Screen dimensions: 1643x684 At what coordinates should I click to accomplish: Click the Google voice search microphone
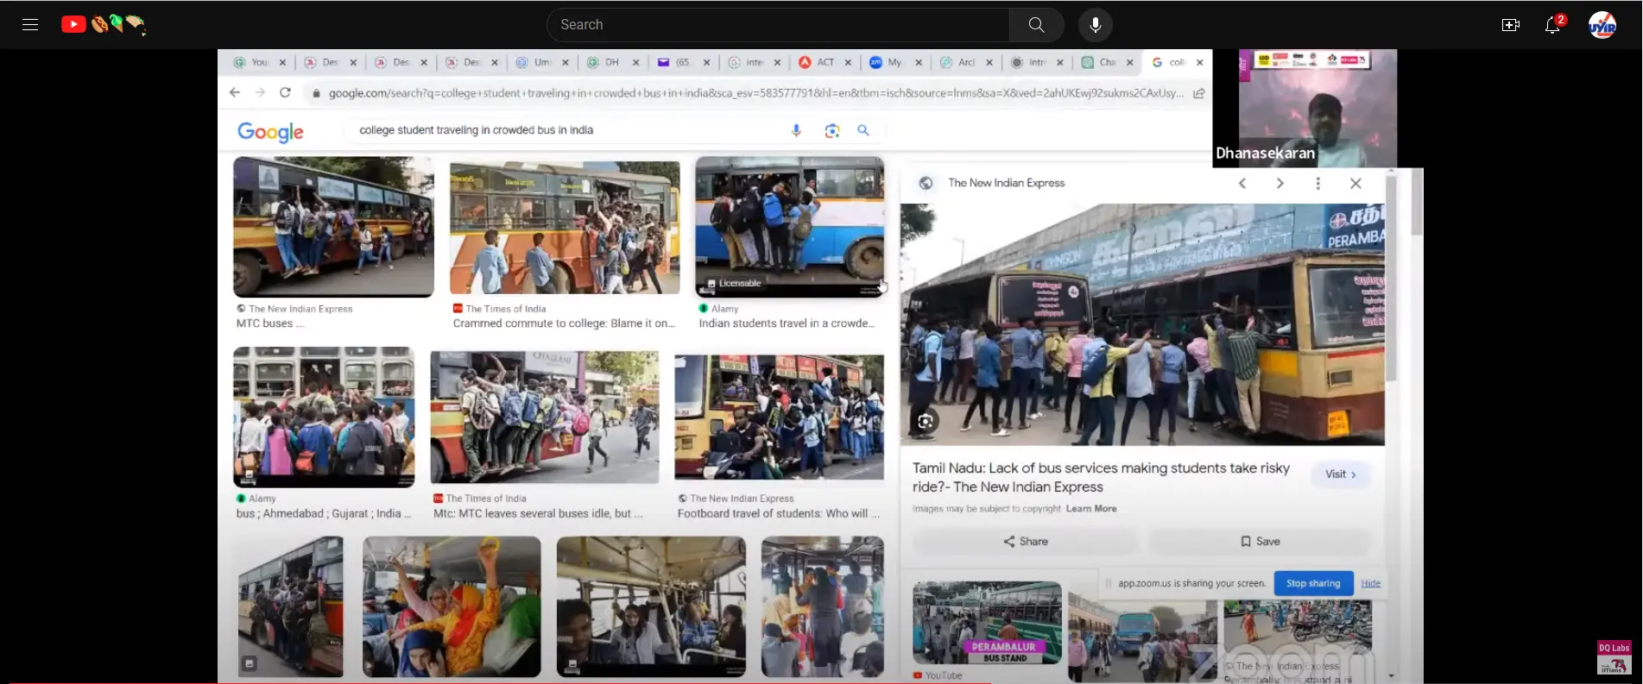click(796, 130)
